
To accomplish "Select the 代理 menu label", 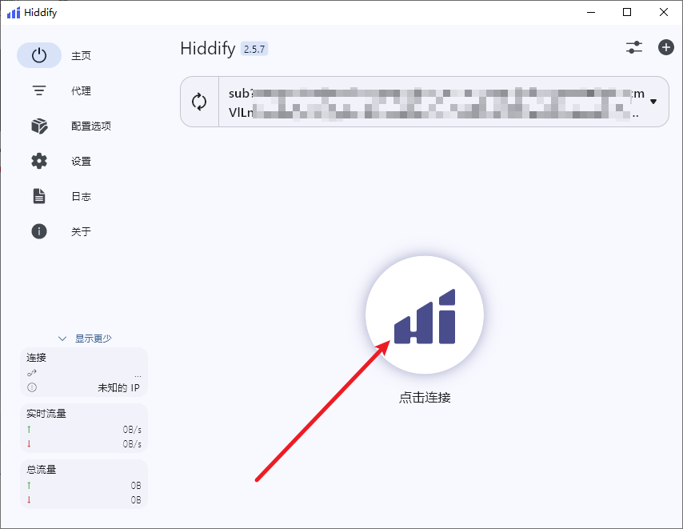I will [x=81, y=90].
